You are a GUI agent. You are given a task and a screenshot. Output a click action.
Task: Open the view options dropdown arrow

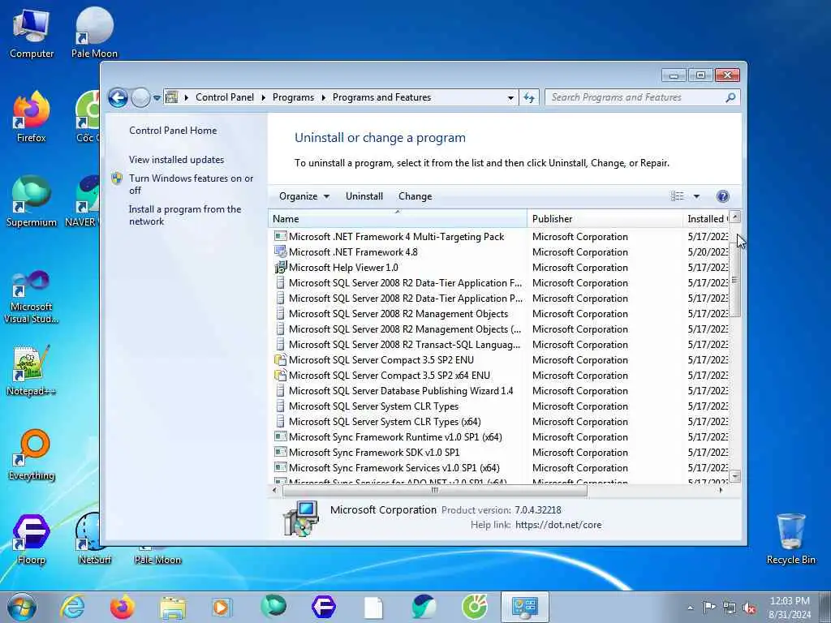pos(696,196)
